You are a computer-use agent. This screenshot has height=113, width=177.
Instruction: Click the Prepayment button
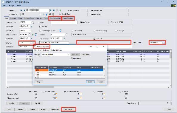55,109
